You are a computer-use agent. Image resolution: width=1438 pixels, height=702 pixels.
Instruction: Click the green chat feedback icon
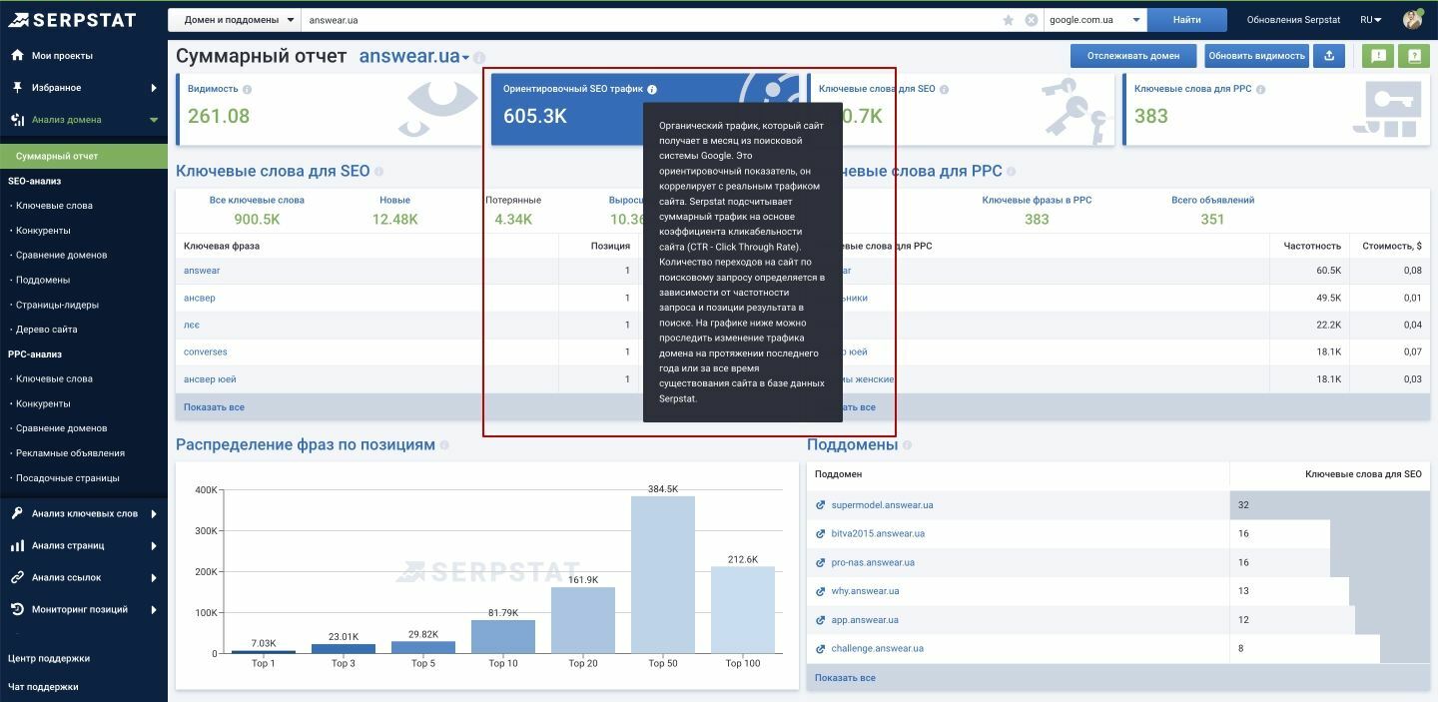[1378, 56]
